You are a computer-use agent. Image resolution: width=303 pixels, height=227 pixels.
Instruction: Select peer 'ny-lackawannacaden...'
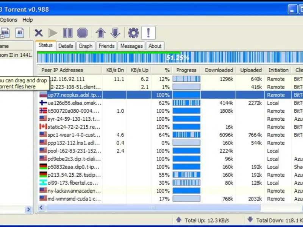74,191
